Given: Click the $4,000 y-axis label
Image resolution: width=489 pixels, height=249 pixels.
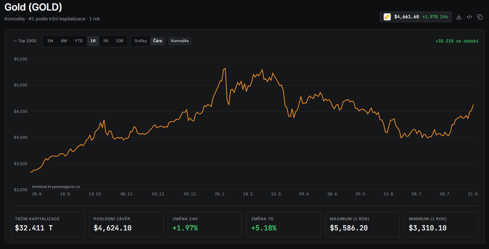Looking at the screenshot, I should 20,137.
